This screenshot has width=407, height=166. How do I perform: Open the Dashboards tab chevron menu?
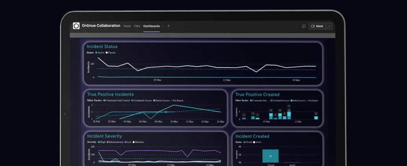coord(162,26)
